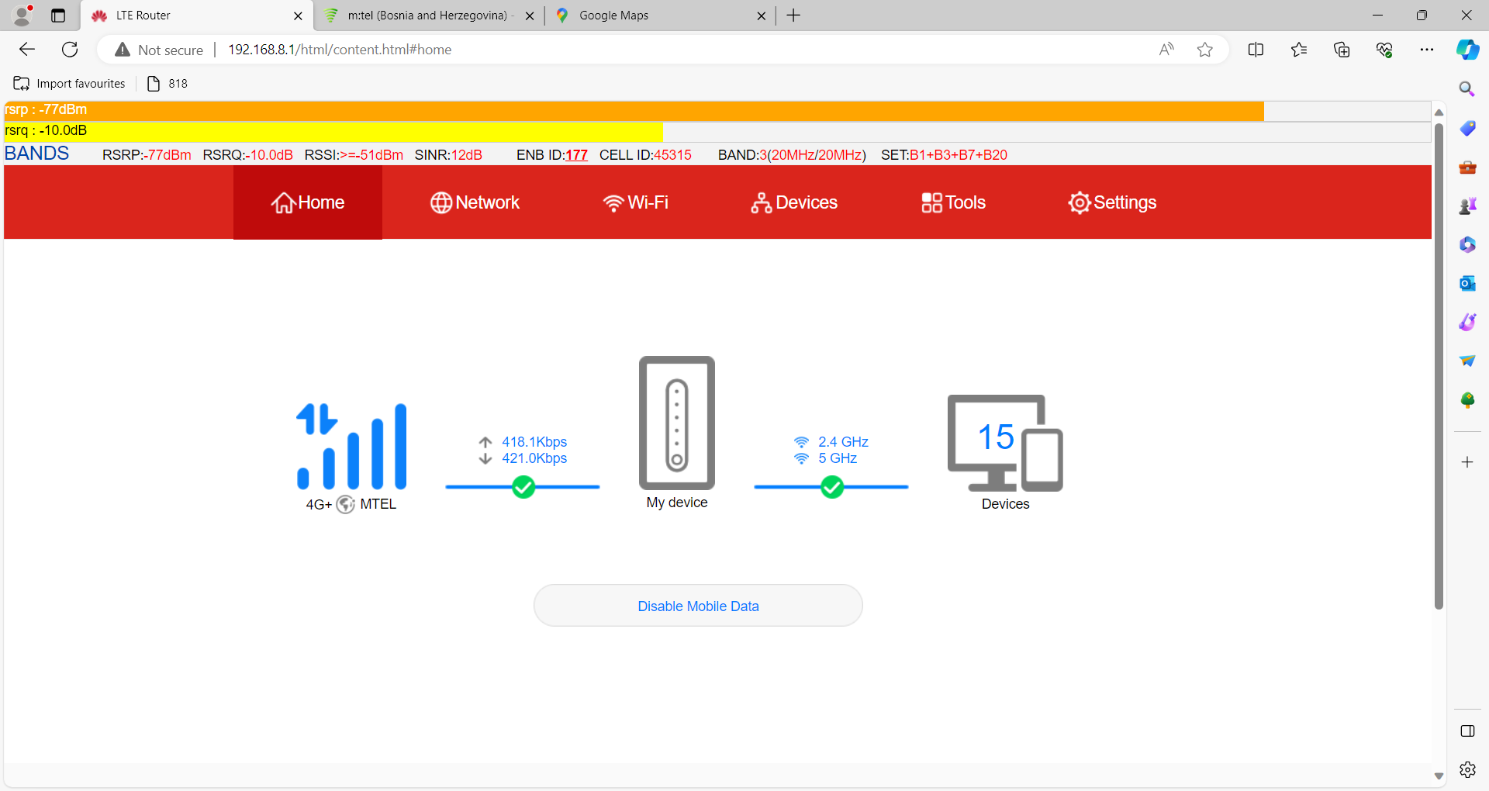1489x791 pixels.
Task: Open the sidebar Games chess icon
Action: (1467, 206)
